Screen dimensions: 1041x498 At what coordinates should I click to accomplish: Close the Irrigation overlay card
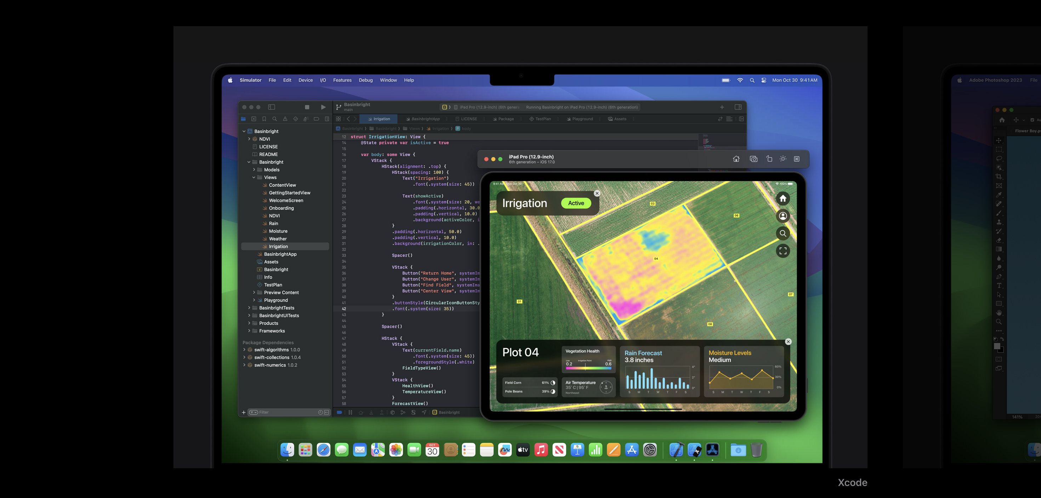597,193
